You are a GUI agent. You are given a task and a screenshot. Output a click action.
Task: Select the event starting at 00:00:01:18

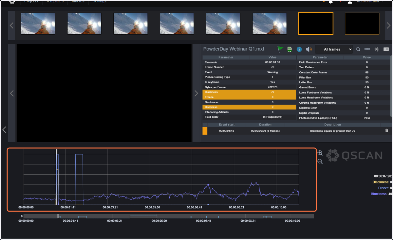[296, 130]
